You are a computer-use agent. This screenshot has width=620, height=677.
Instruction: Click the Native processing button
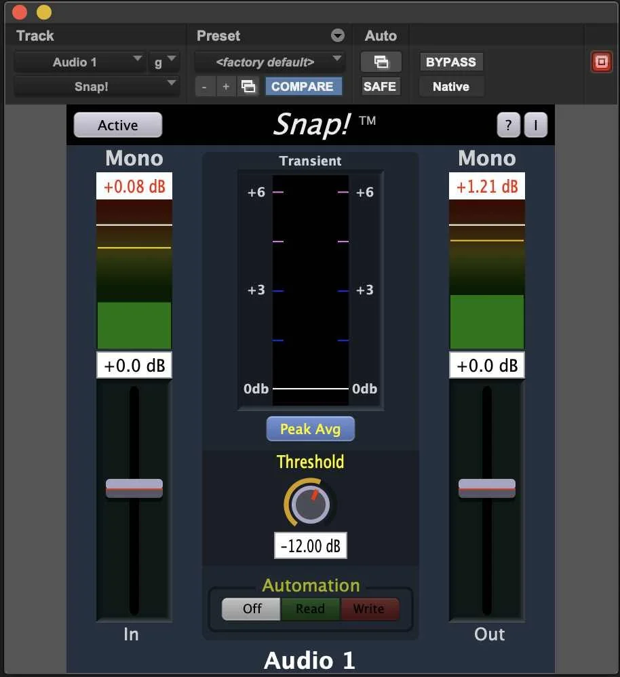click(450, 86)
